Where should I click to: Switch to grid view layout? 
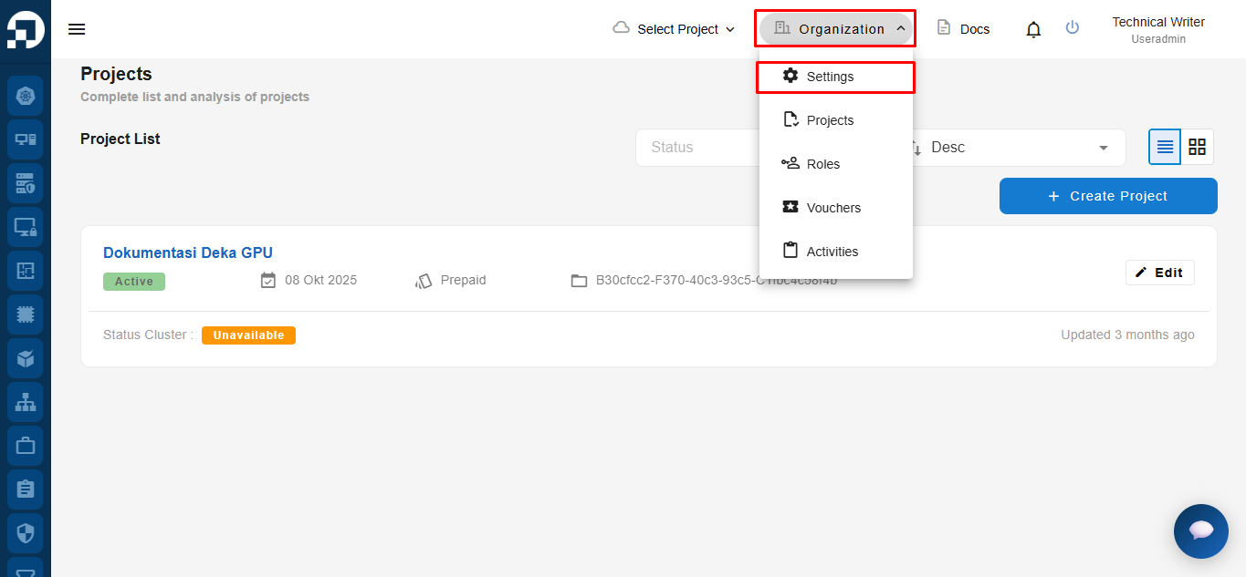(x=1198, y=147)
